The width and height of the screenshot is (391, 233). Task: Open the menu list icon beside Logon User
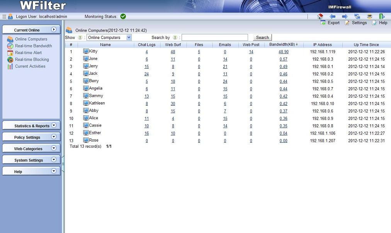pyautogui.click(x=4, y=17)
